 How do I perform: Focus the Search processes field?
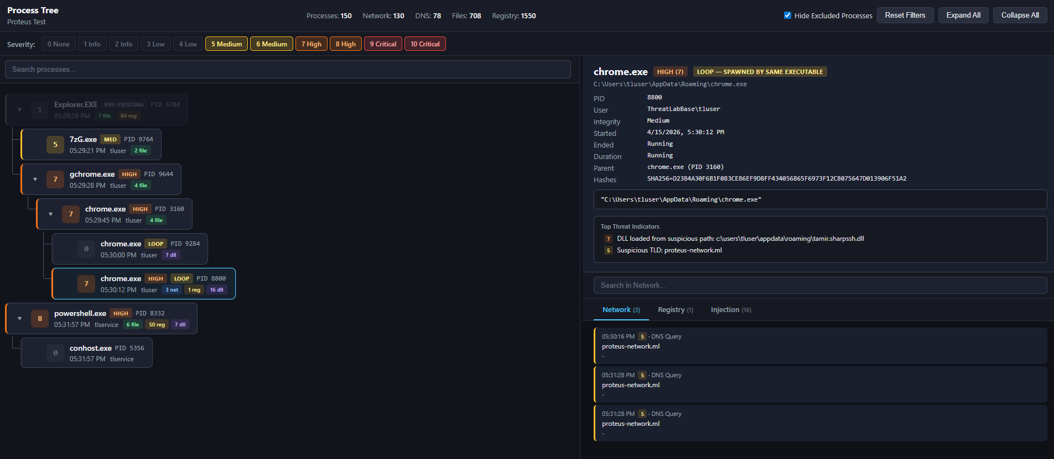point(288,70)
